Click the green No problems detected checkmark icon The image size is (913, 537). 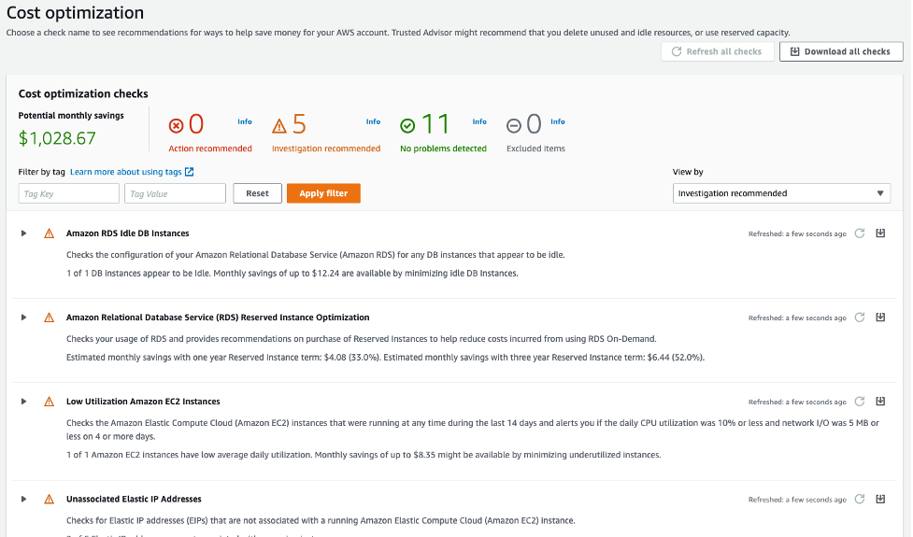407,126
